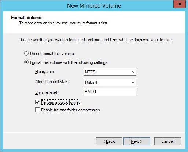Click the Format Volume heading
188x152 pixels.
(26, 18)
